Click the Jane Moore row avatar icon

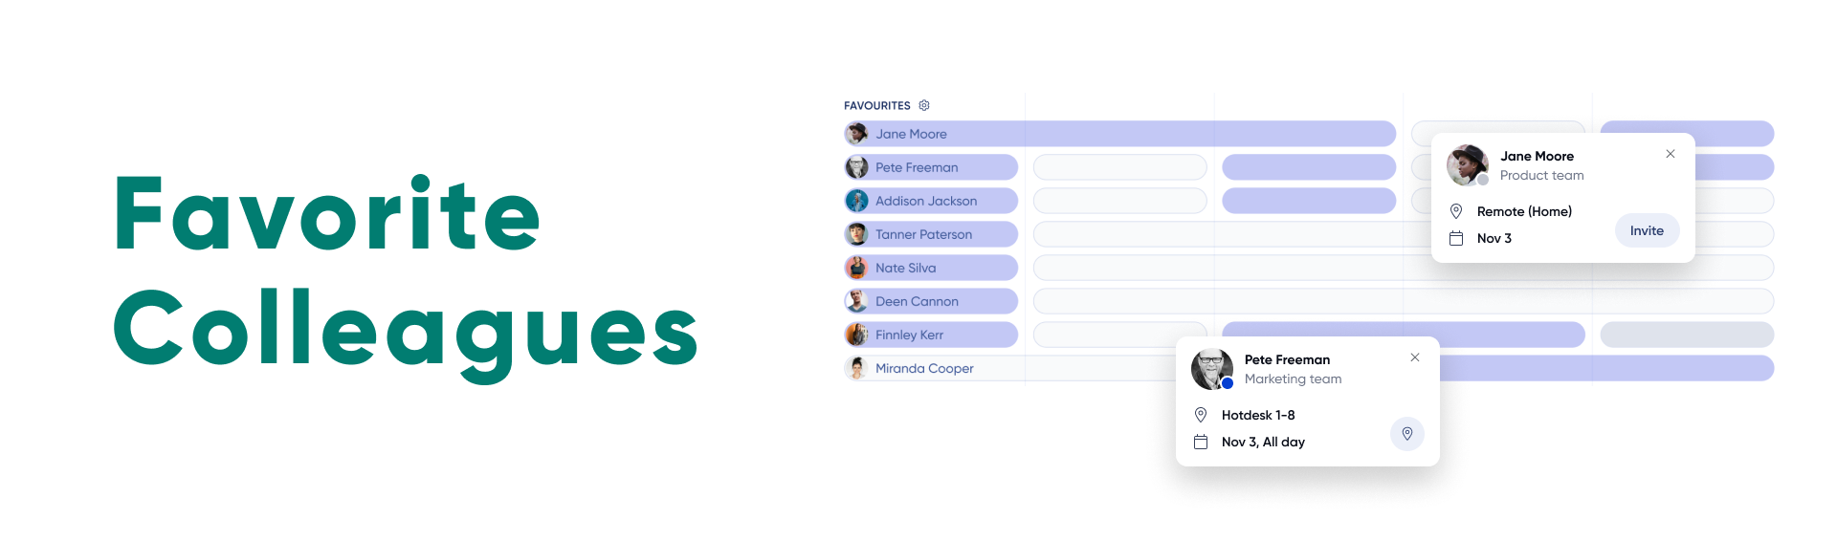point(857,134)
